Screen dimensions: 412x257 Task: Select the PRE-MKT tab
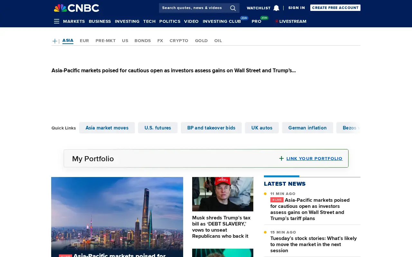(x=106, y=40)
